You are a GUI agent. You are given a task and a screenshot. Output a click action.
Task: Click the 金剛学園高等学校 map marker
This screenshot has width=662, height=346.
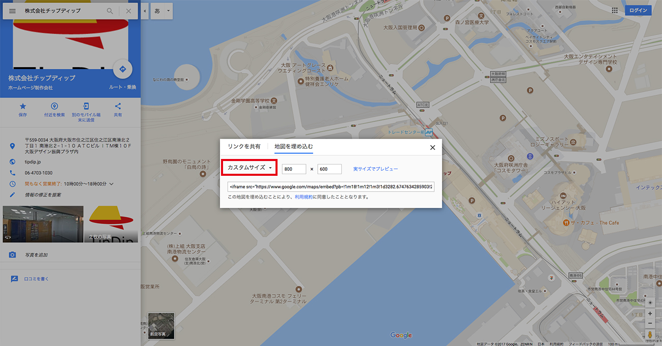pos(273,100)
